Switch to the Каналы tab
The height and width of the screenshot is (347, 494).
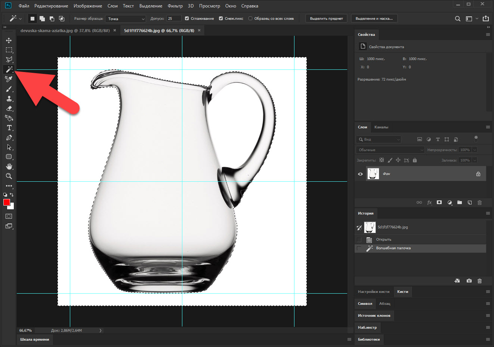click(381, 127)
